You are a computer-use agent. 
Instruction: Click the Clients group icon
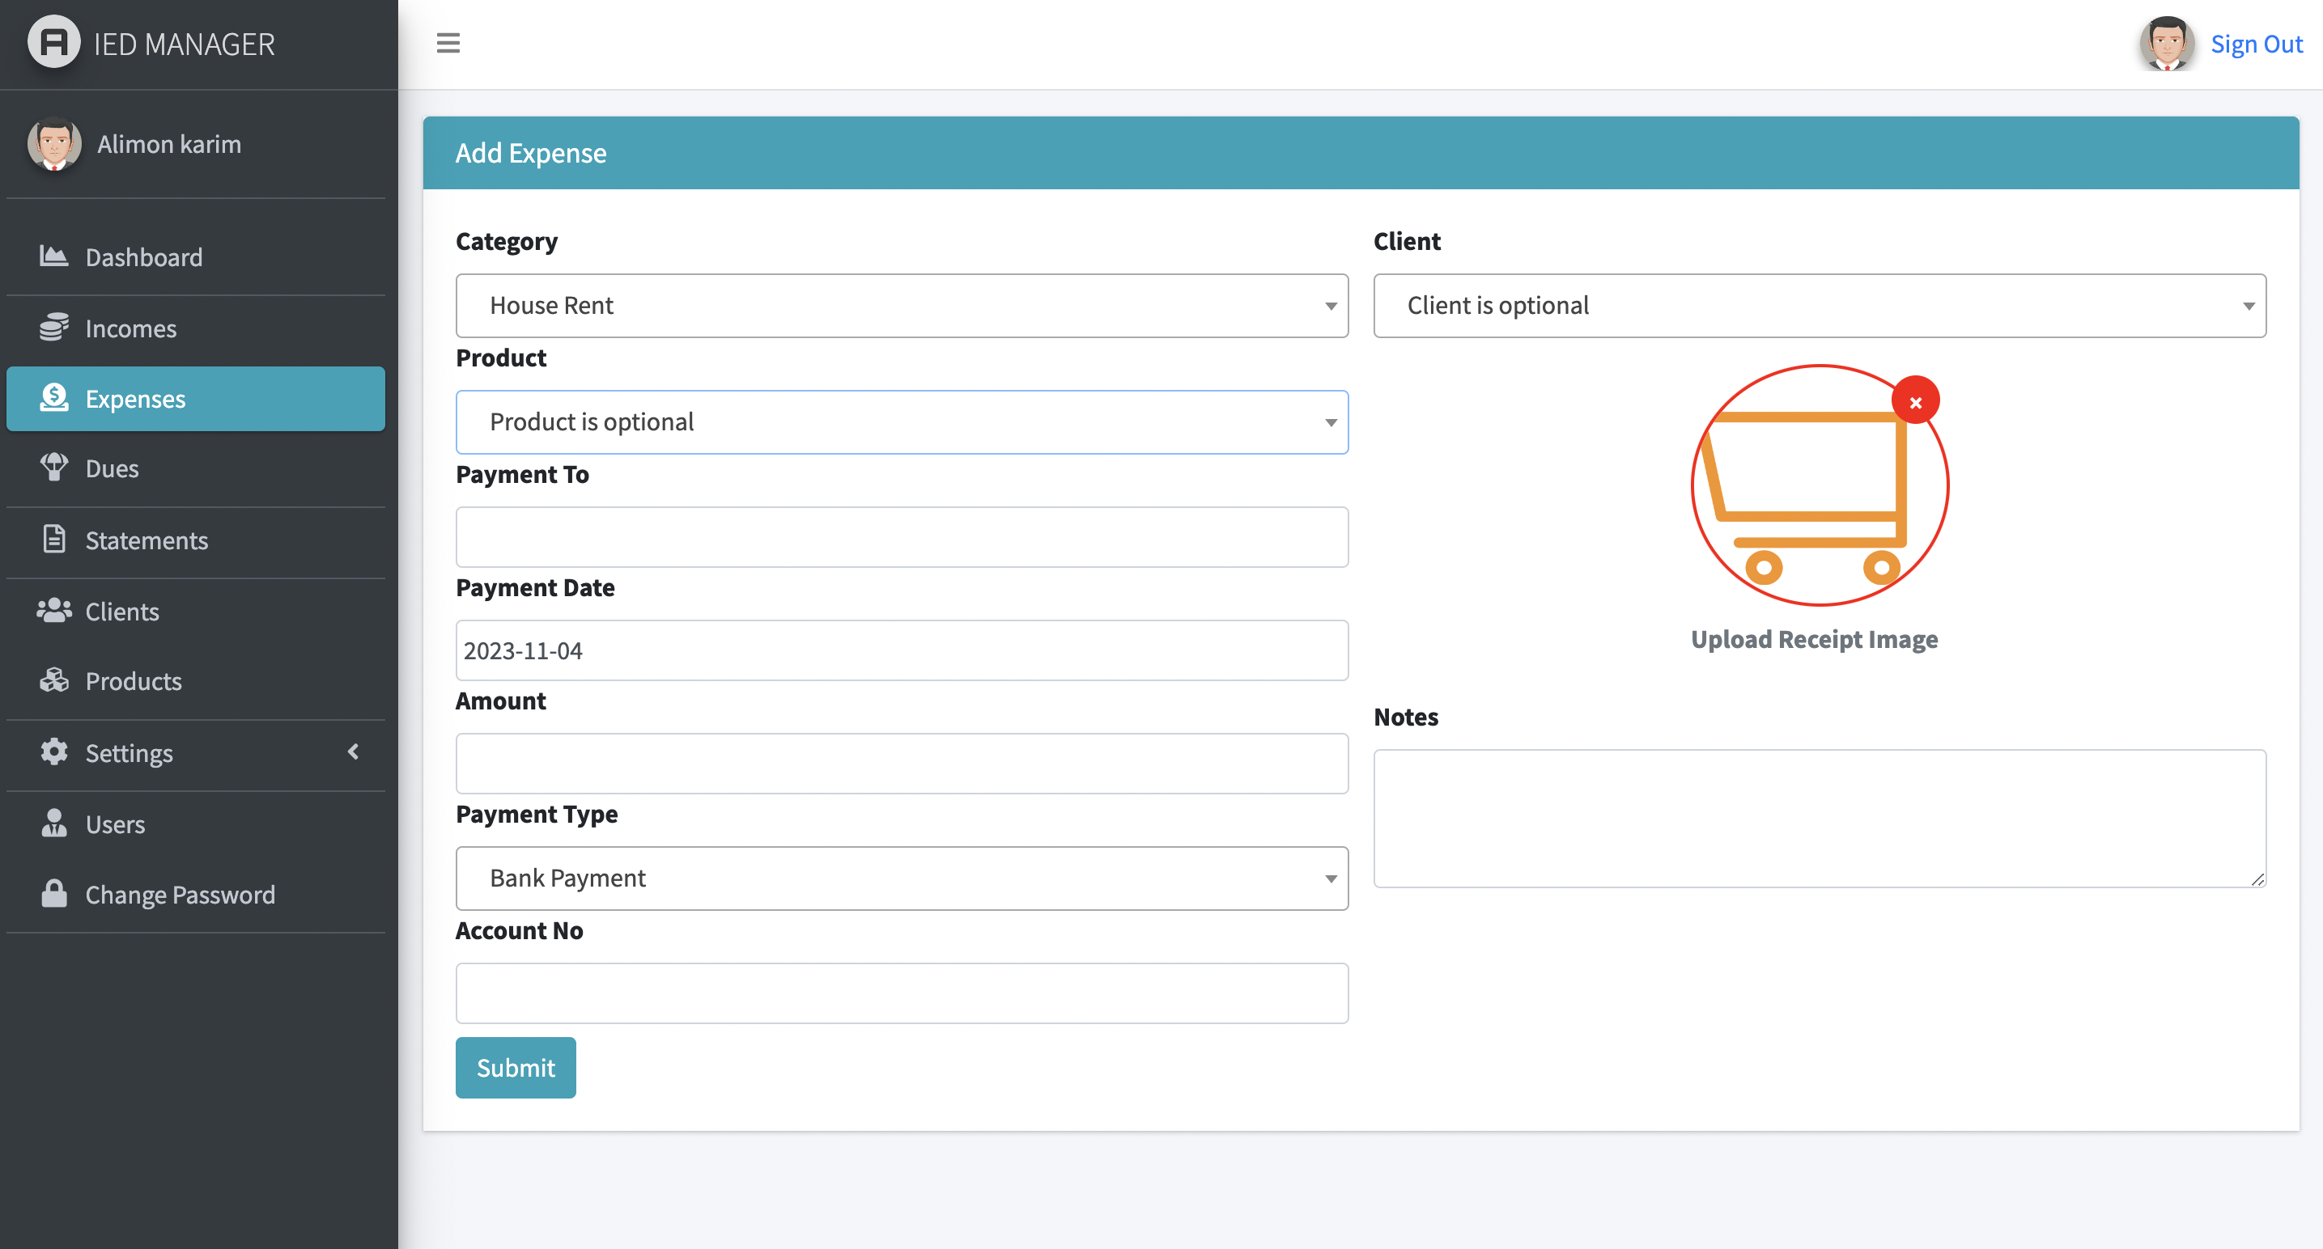[x=53, y=611]
